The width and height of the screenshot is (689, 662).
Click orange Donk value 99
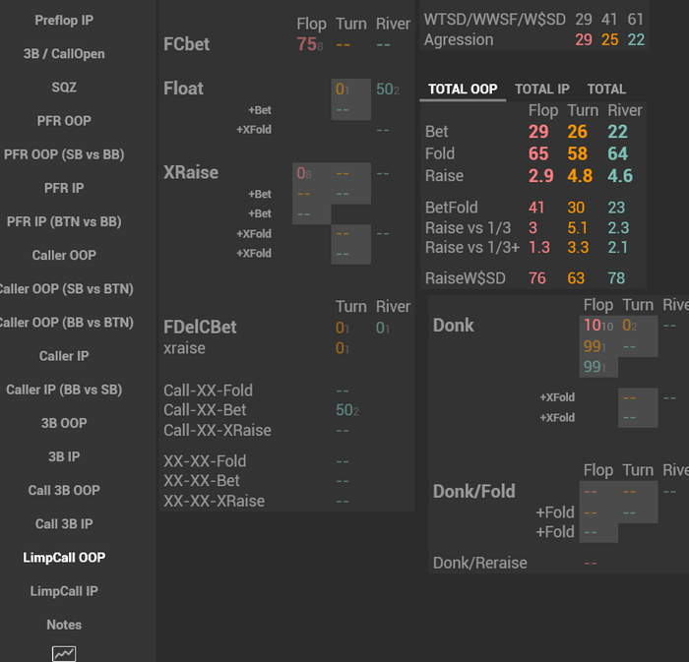tap(592, 346)
